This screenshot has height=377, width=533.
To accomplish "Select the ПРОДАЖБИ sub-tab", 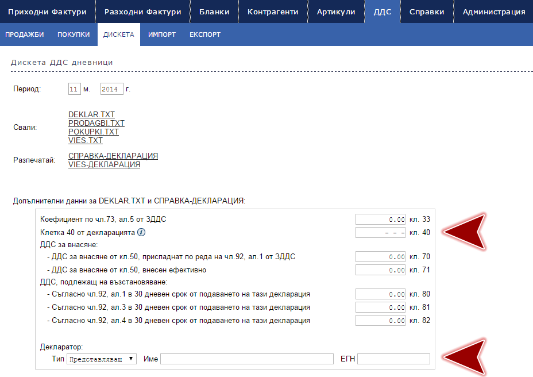I will tap(25, 34).
